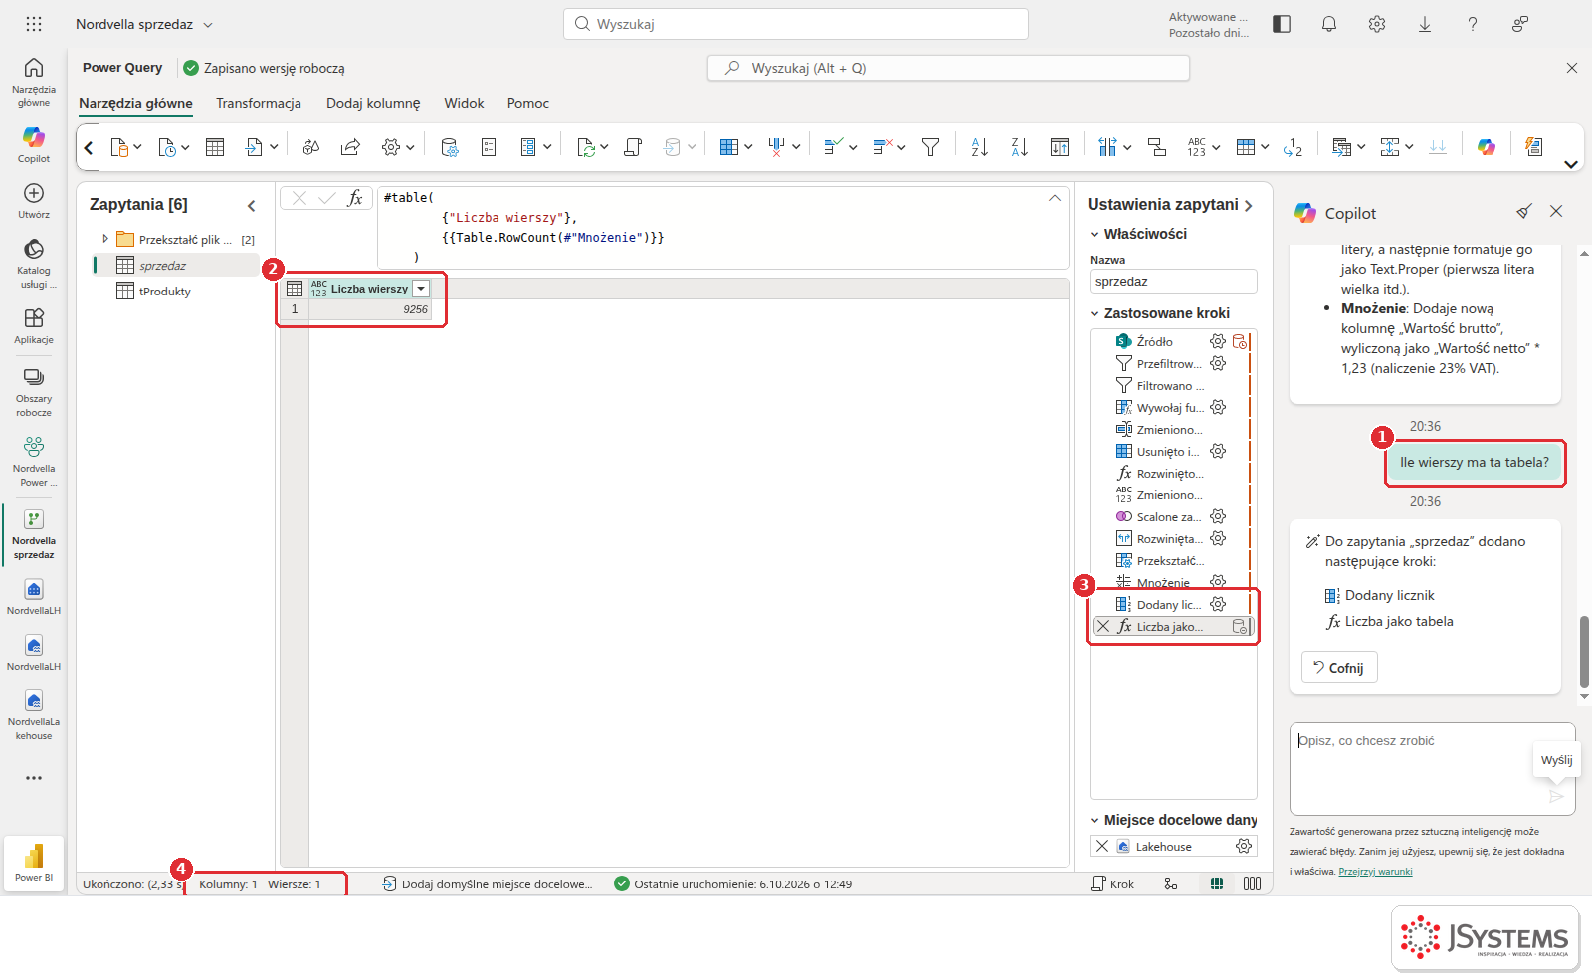Switch to data grid view in status bar
Screen dimensions: 1592x979
tap(1217, 883)
